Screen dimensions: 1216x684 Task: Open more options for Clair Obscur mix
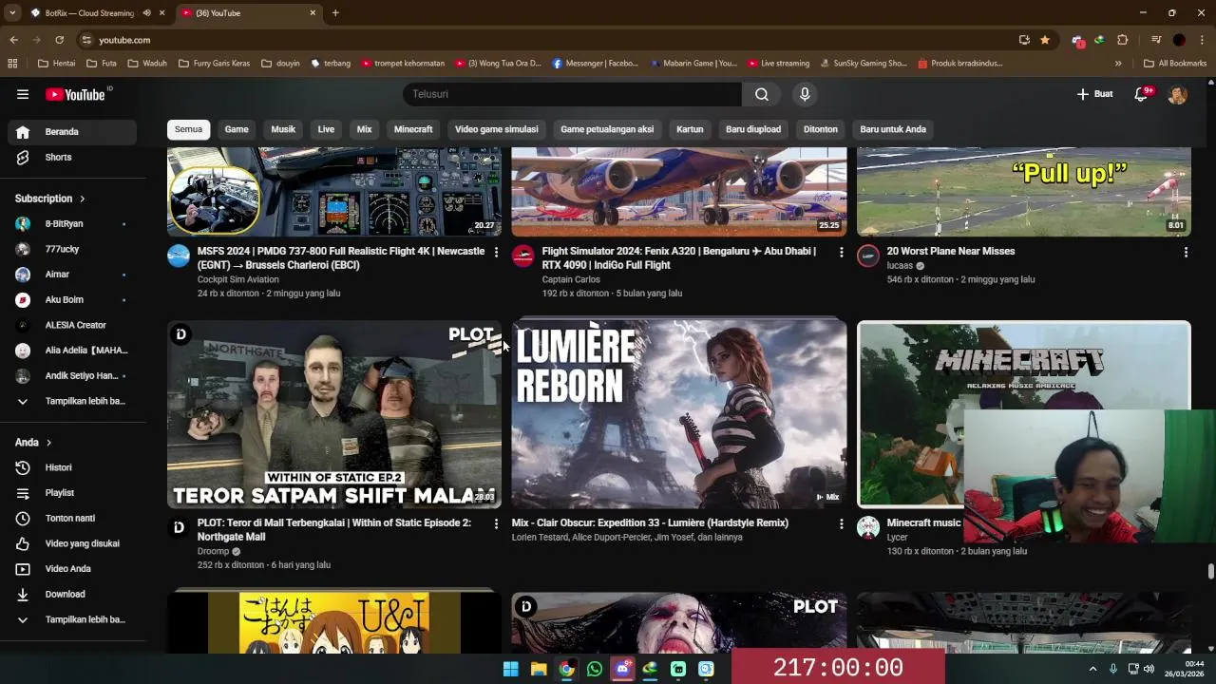841,523
